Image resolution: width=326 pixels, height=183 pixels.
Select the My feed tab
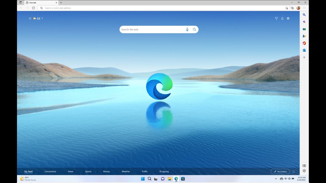pyautogui.click(x=29, y=172)
